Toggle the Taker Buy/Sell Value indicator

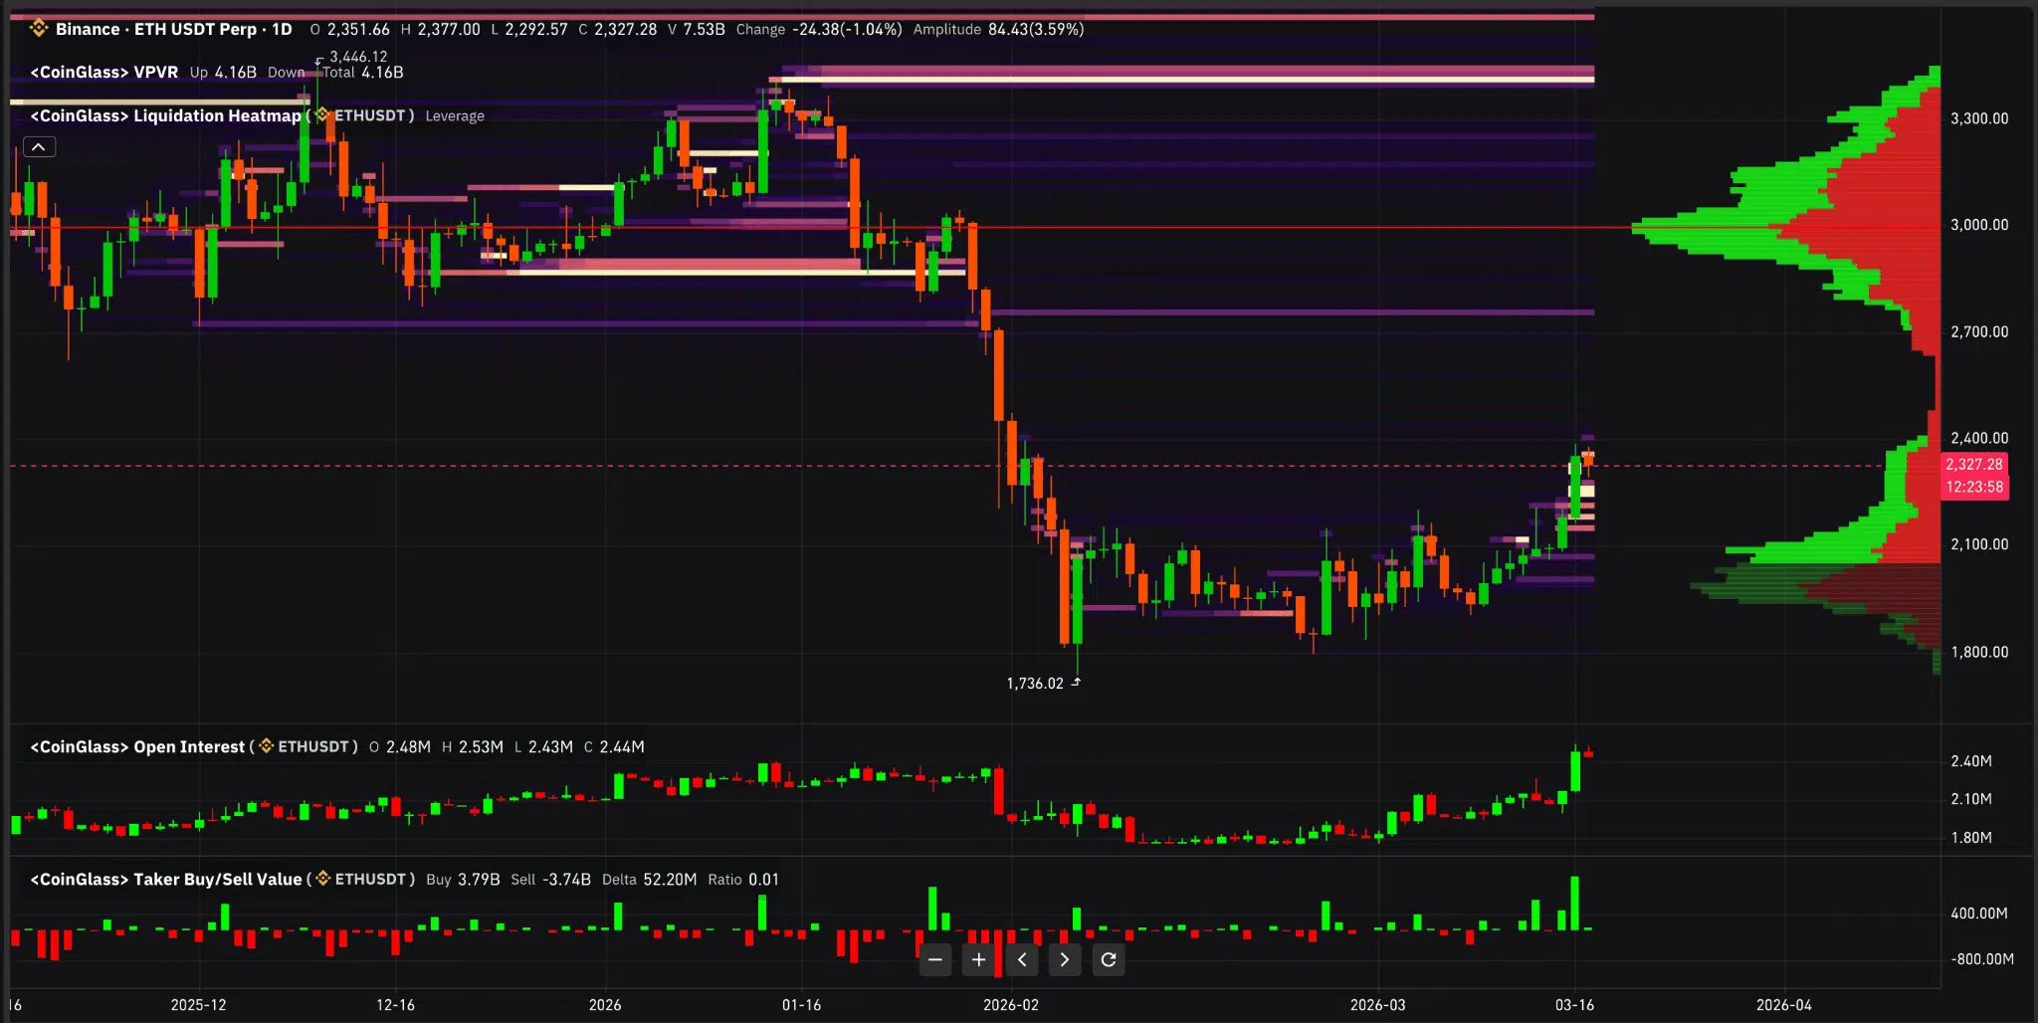tap(165, 879)
